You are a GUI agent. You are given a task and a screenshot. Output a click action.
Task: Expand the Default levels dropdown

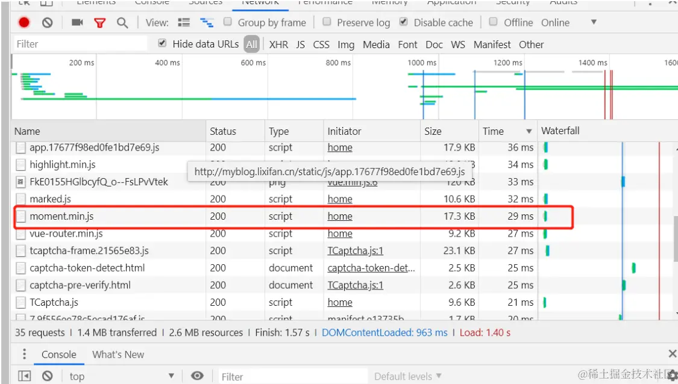coord(408,376)
